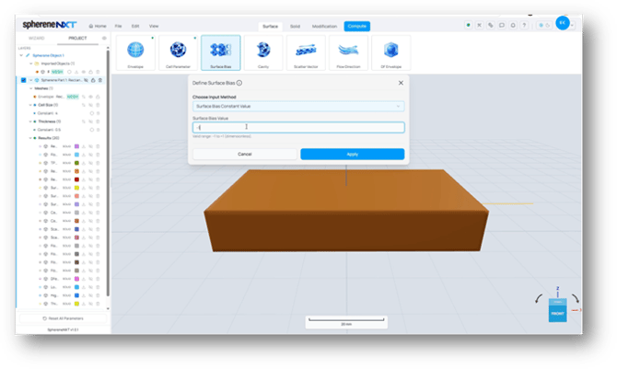
Task: Close the Define Surface Bias dialog
Action: click(401, 83)
